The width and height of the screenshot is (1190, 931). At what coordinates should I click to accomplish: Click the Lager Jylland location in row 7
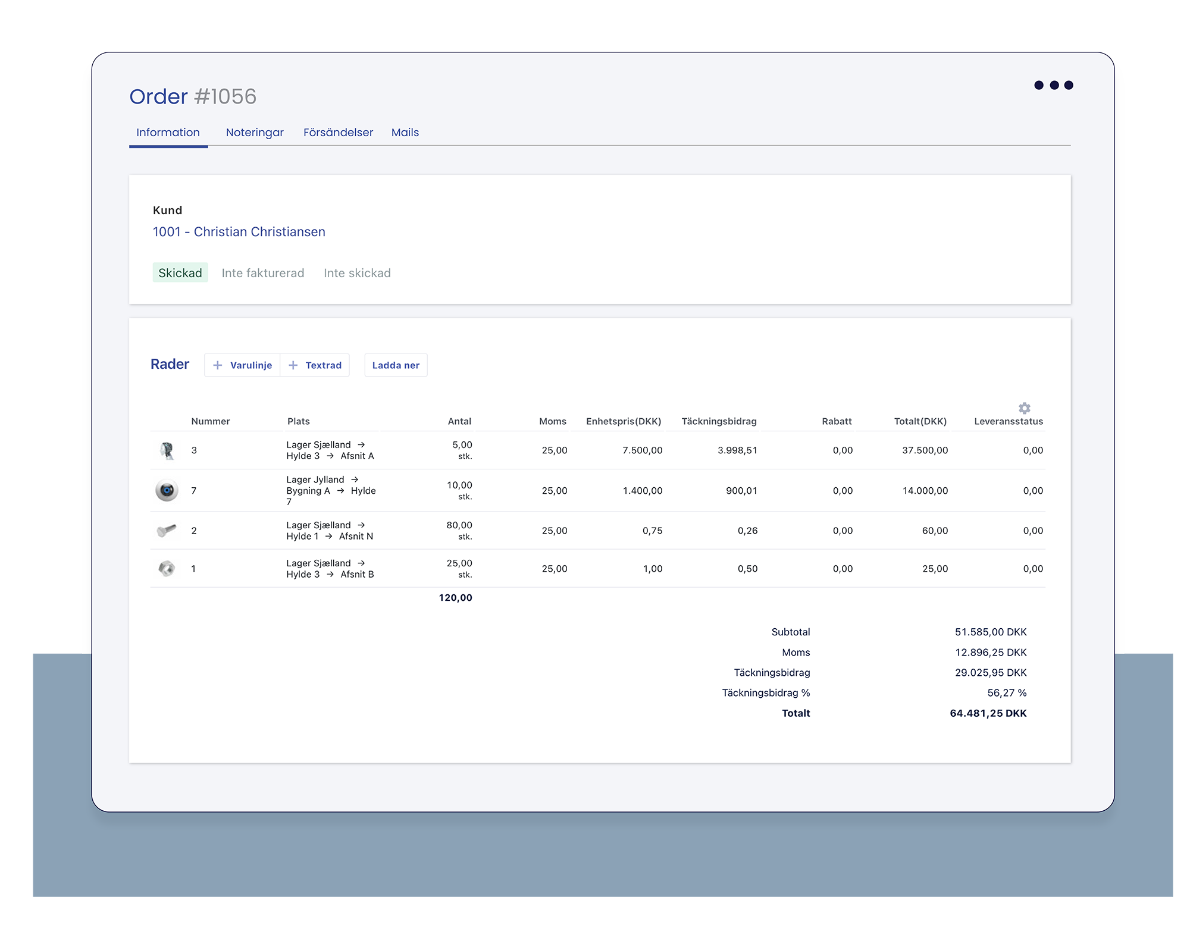click(315, 479)
